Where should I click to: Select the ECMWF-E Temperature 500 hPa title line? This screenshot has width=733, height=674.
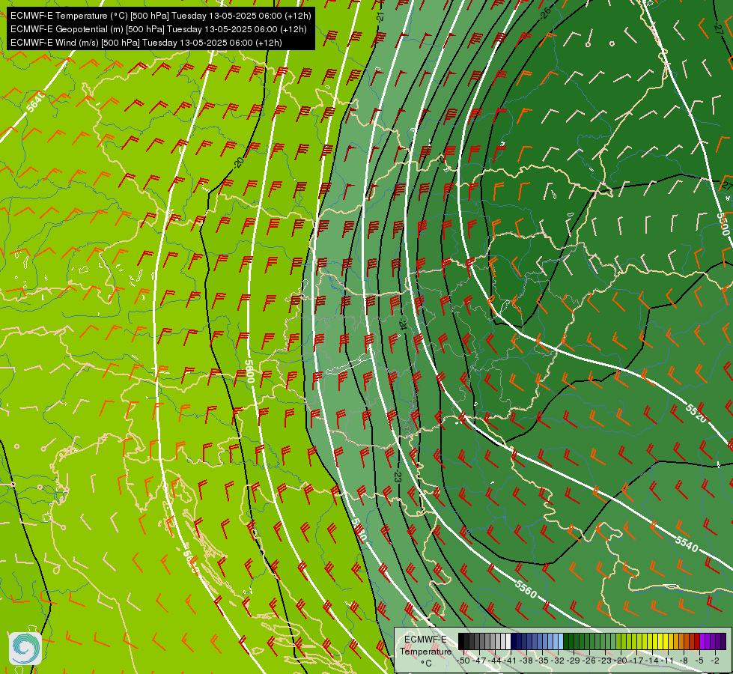pyautogui.click(x=160, y=16)
